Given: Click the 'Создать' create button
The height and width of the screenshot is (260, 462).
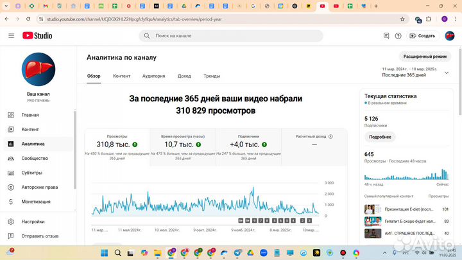Looking at the screenshot, I should coord(422,36).
